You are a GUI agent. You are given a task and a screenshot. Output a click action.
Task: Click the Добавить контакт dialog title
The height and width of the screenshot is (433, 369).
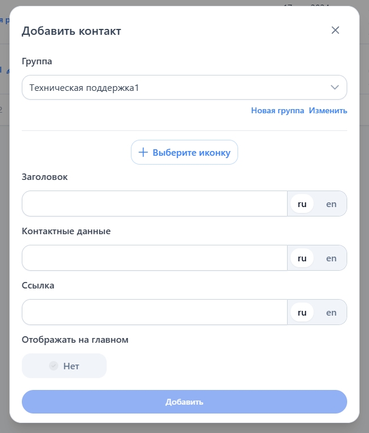tap(71, 31)
